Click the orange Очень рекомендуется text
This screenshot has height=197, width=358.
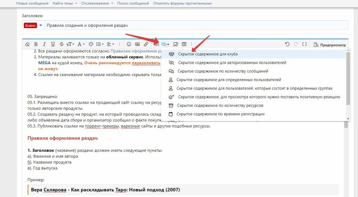coord(107,63)
